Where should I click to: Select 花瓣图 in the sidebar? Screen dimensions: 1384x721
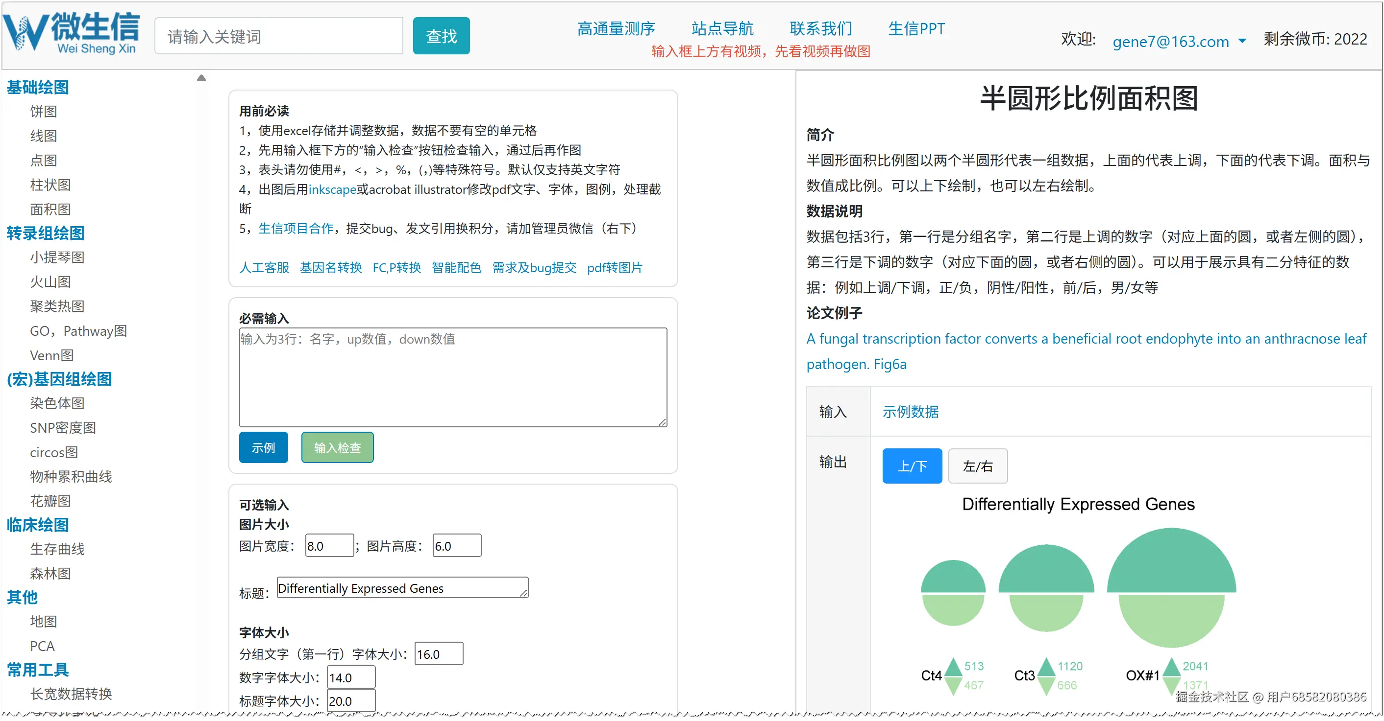(50, 501)
